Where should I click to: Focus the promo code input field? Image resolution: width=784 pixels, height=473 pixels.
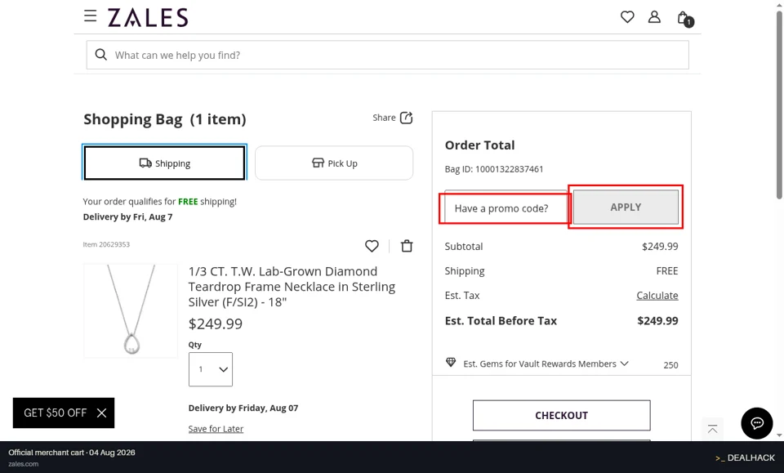[x=505, y=208]
